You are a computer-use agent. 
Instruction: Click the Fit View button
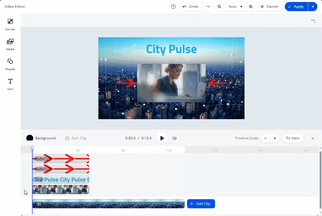click(293, 138)
